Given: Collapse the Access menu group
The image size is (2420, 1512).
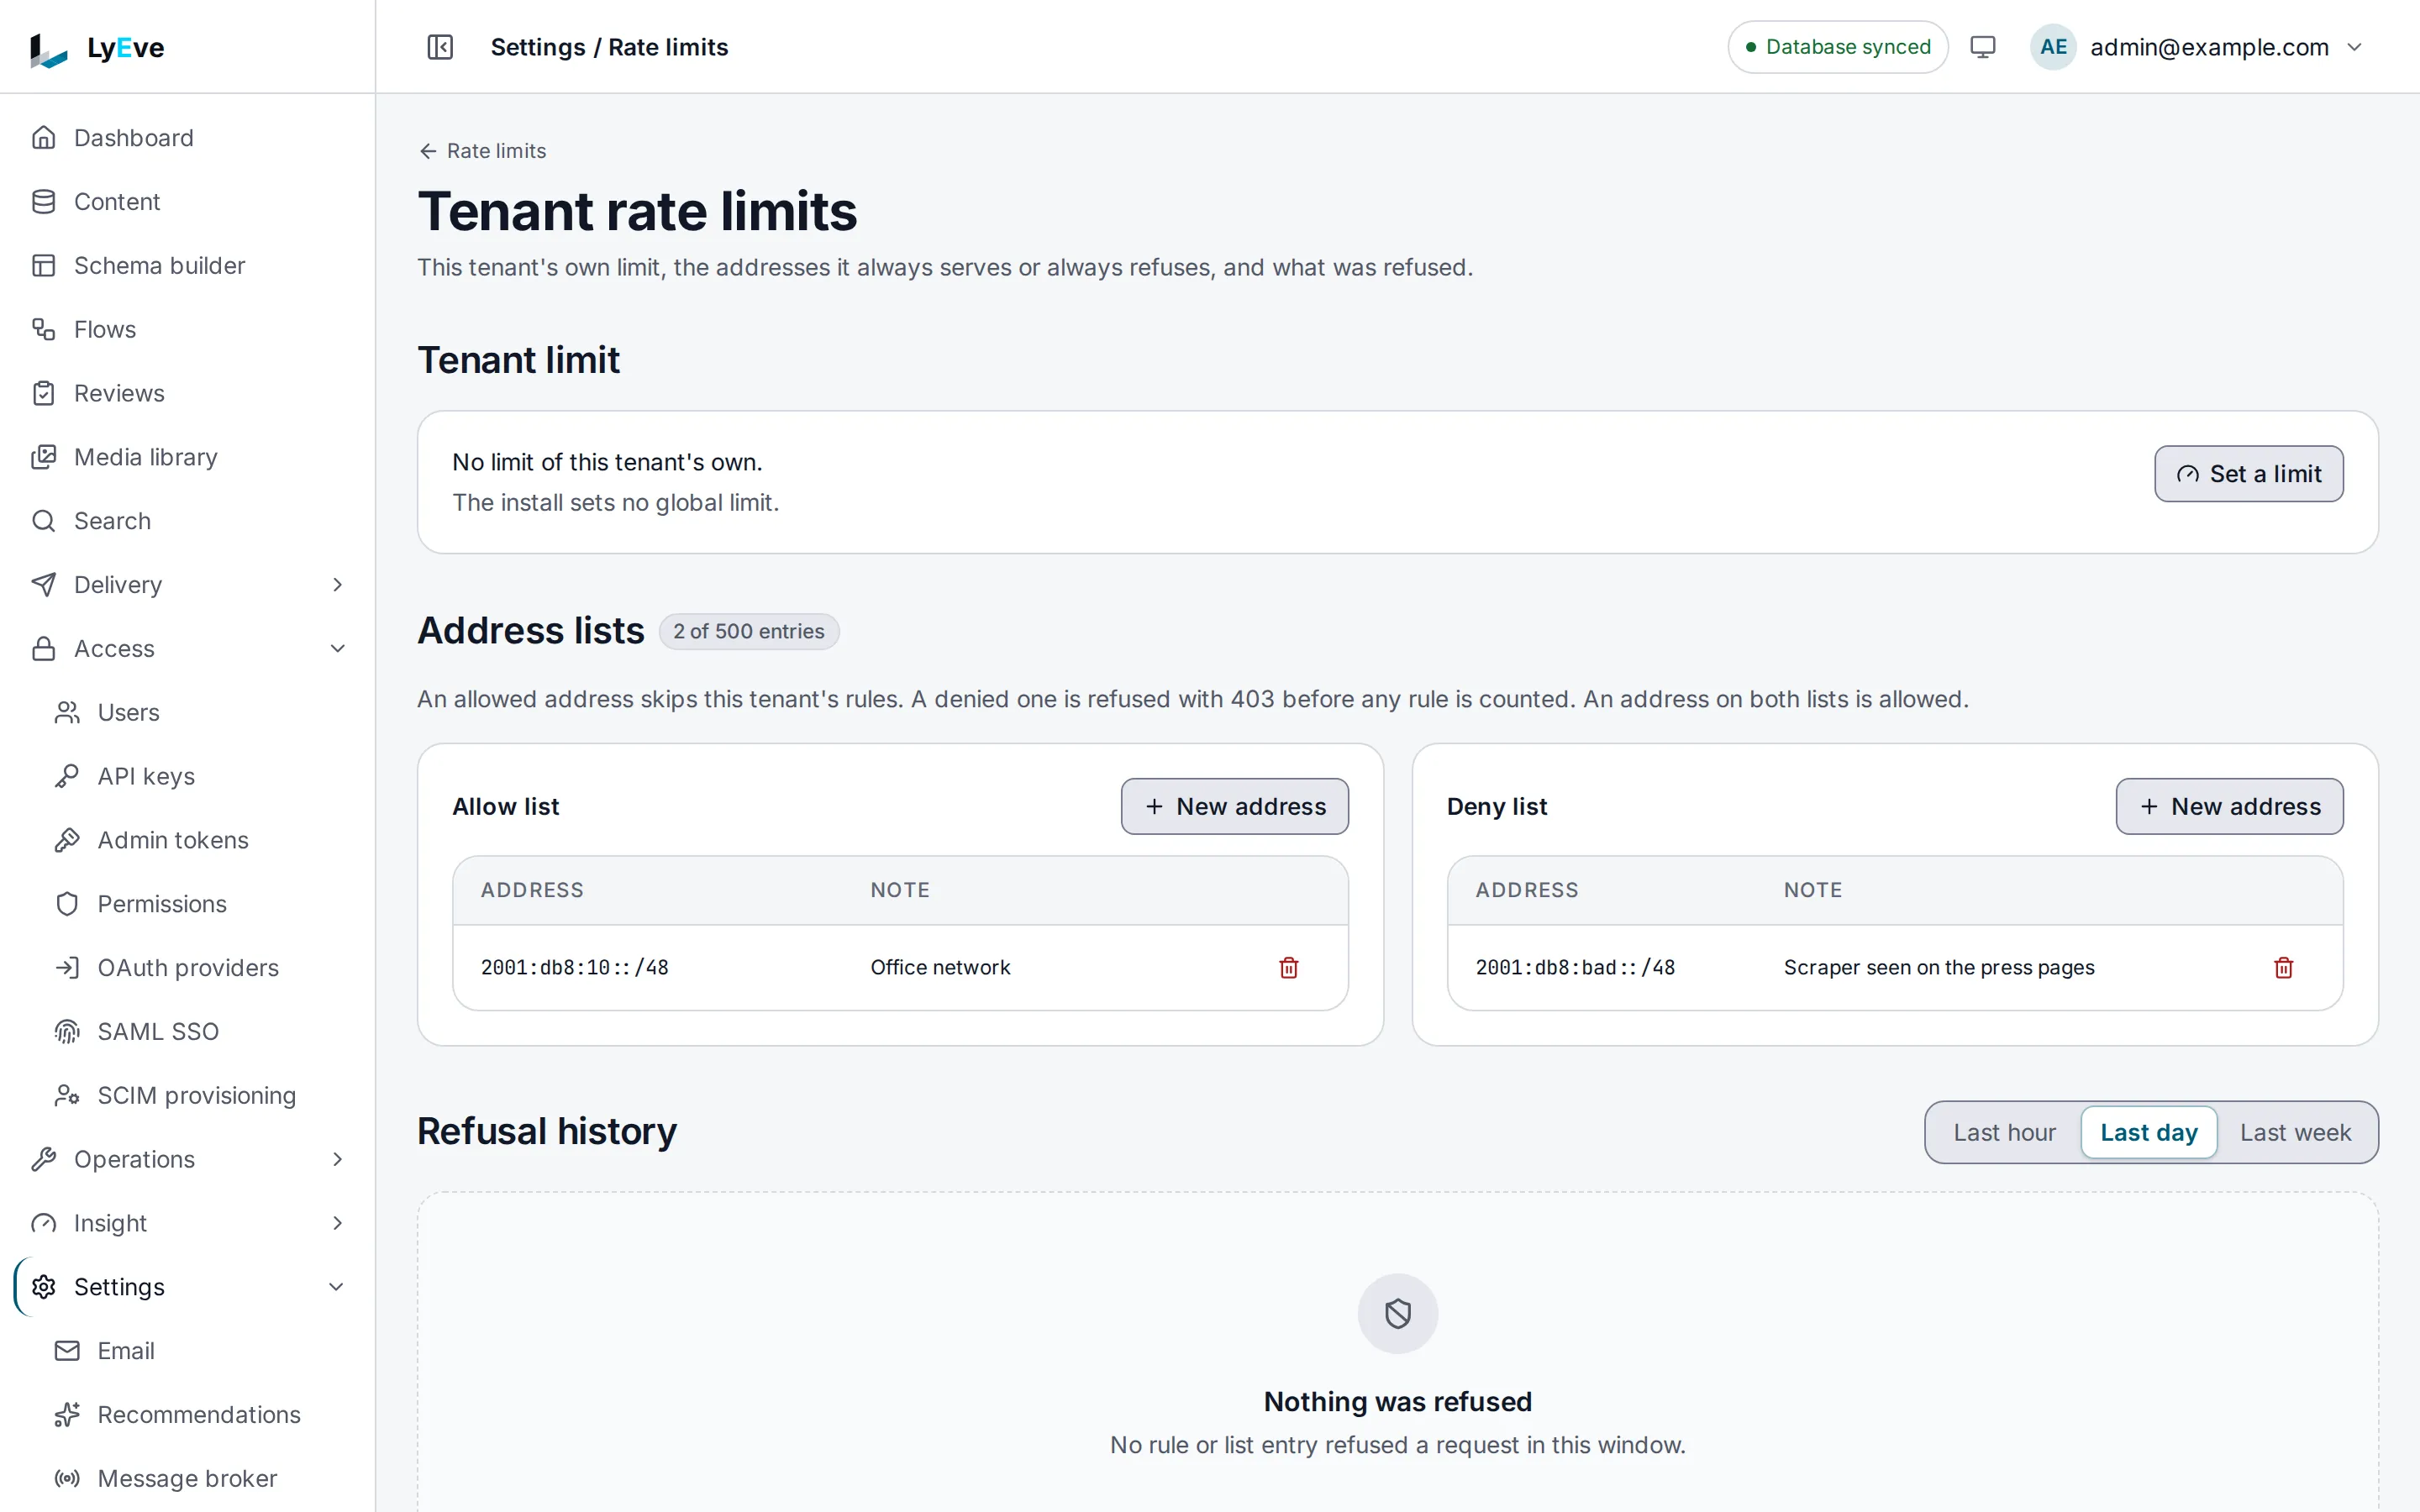Looking at the screenshot, I should (187, 649).
